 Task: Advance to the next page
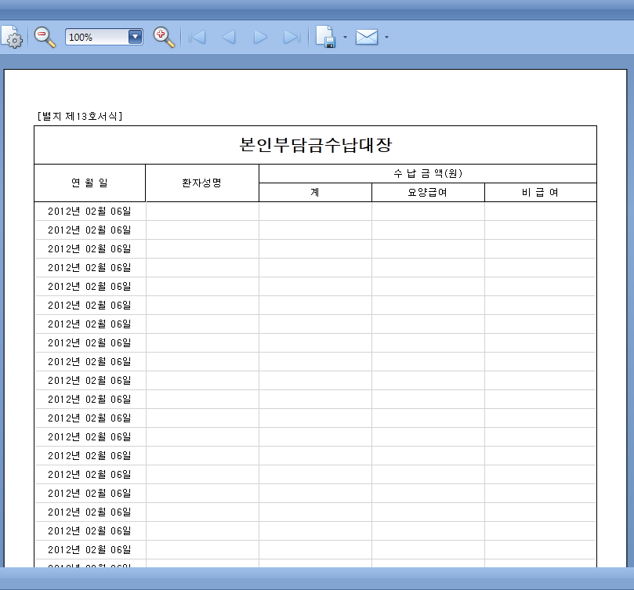(x=260, y=37)
